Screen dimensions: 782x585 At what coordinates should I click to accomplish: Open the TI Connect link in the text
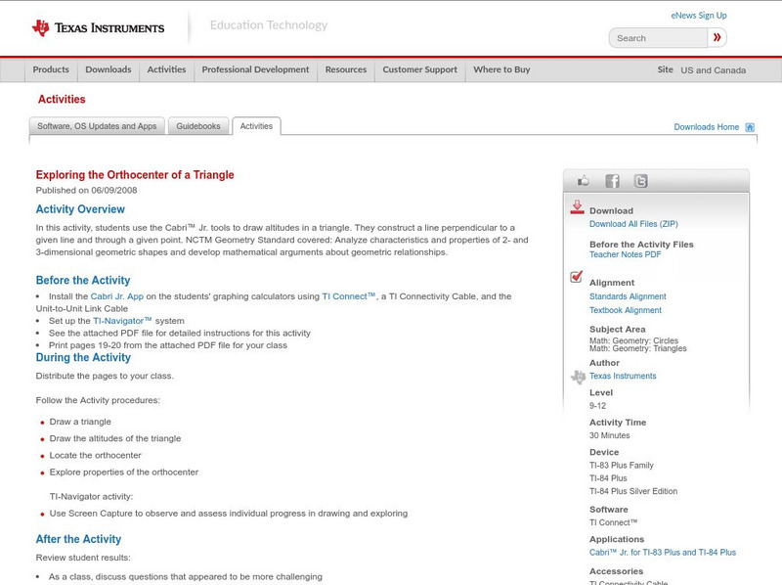(349, 296)
